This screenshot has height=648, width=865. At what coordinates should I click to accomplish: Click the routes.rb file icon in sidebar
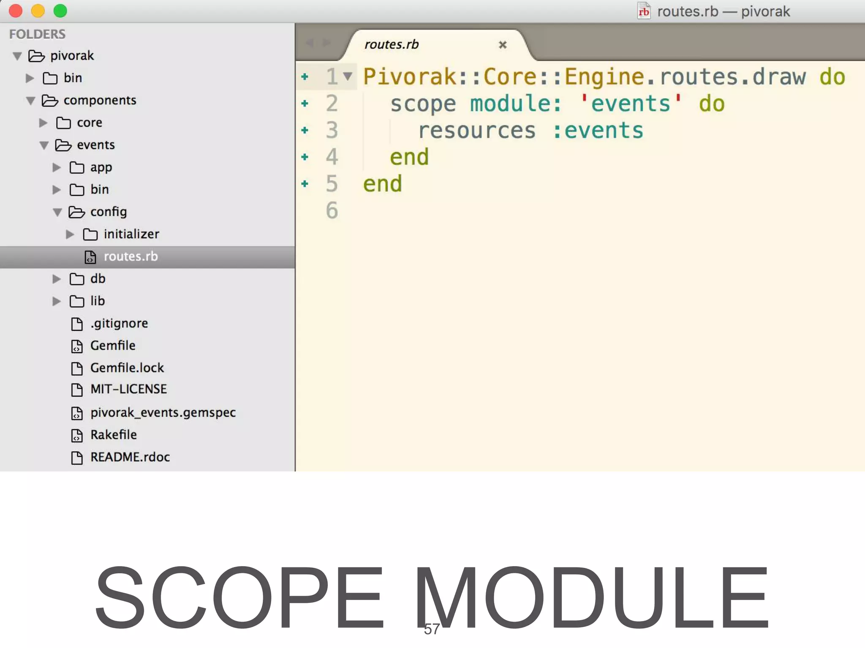click(90, 257)
